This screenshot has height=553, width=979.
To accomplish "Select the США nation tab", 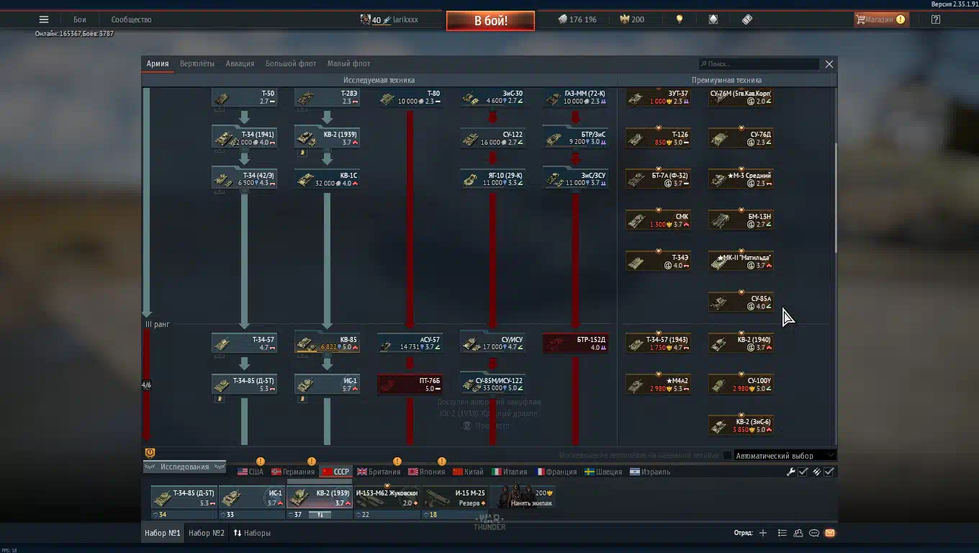I will [x=251, y=472].
